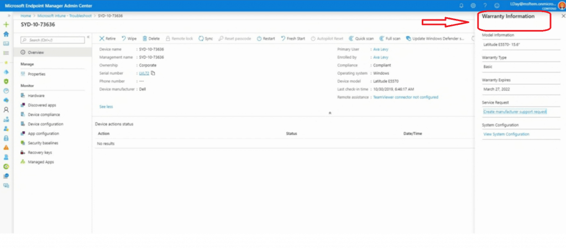
Task: Run a Quick scan
Action: (x=361, y=39)
